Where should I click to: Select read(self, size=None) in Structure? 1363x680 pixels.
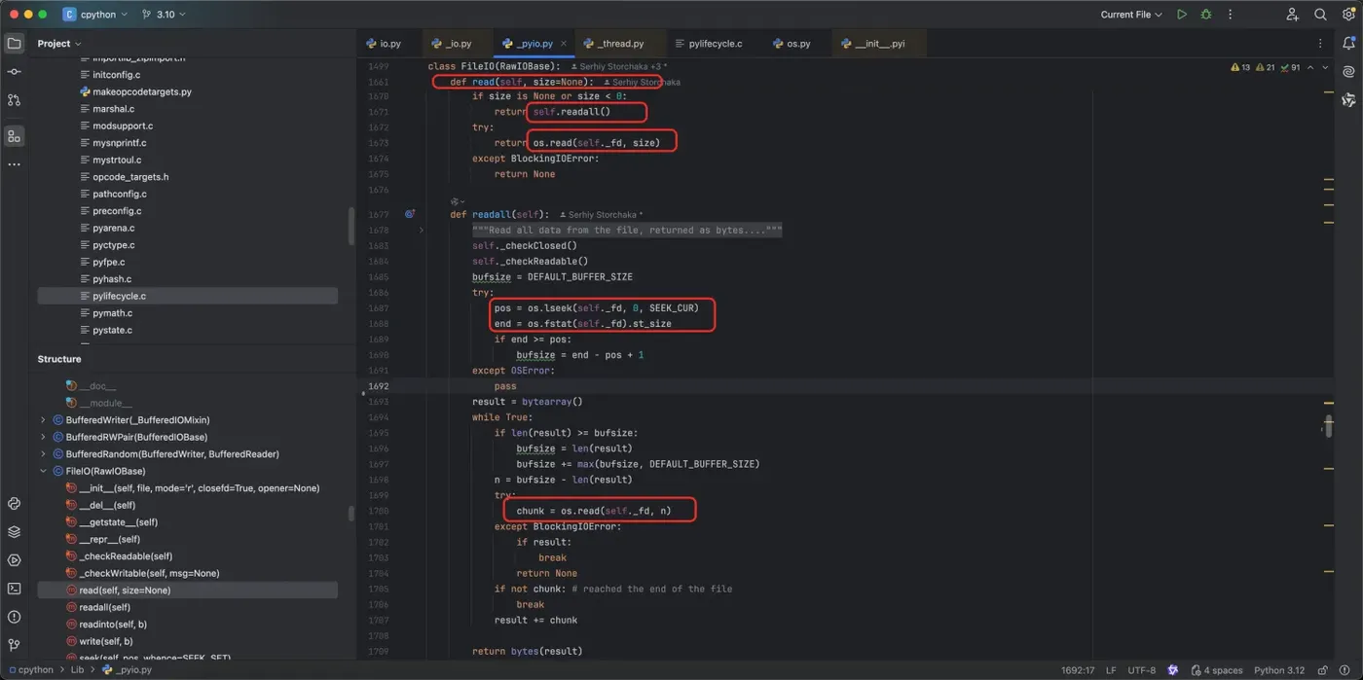click(188, 591)
